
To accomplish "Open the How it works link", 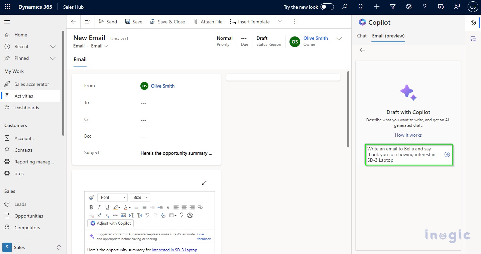I will (408, 135).
